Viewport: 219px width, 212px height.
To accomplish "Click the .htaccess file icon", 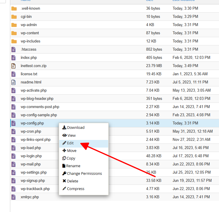I will tap(13, 49).
